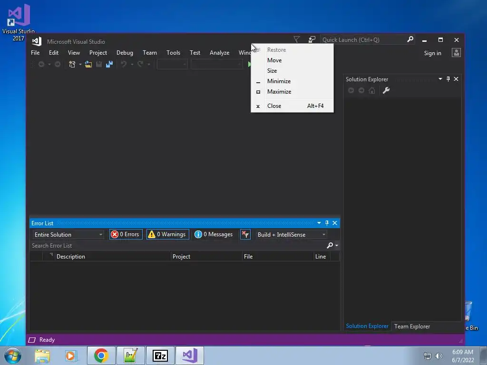Toggle auto-hide pin on Solution Explorer panel
This screenshot has height=365, width=487.
coord(448,79)
